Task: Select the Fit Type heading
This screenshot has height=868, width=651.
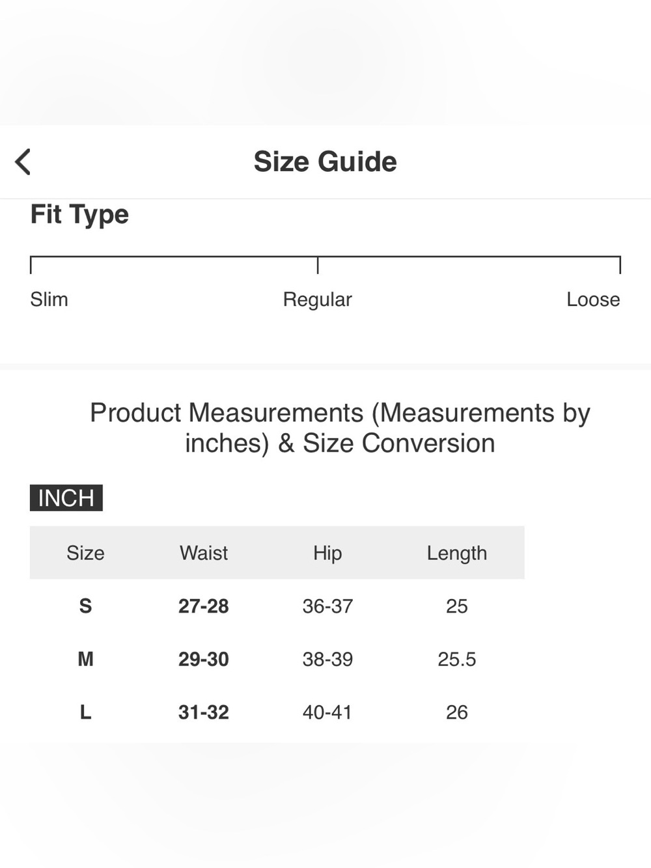Action: (x=79, y=215)
